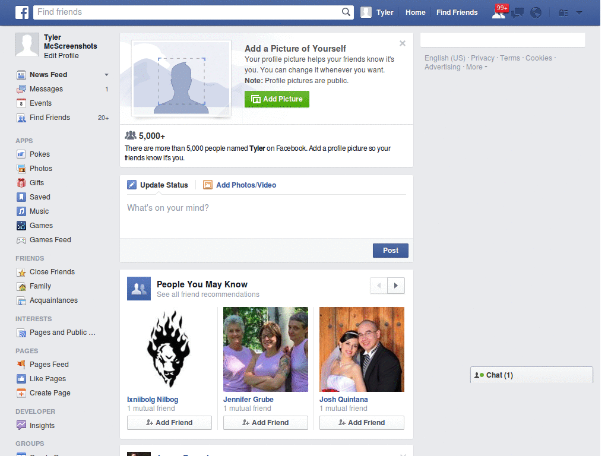Click the green Add Picture button
608x456 pixels.
click(277, 99)
